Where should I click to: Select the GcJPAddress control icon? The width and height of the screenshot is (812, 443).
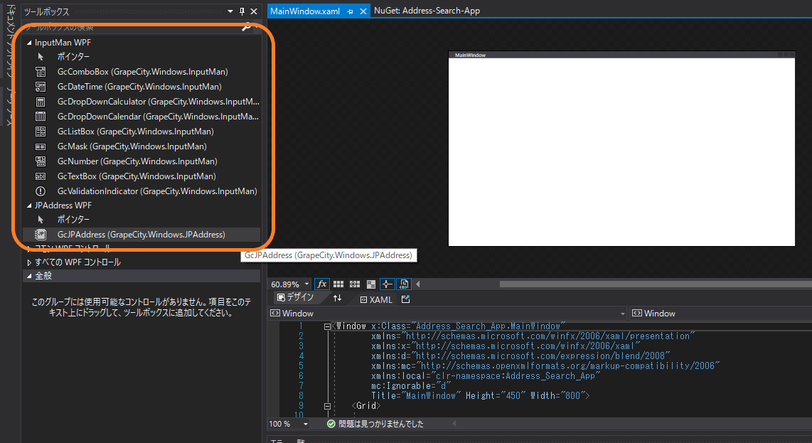(41, 235)
